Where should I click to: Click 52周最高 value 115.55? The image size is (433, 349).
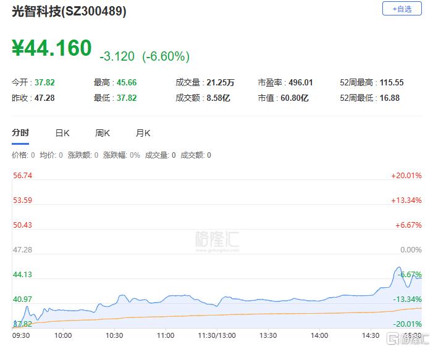tap(392, 82)
